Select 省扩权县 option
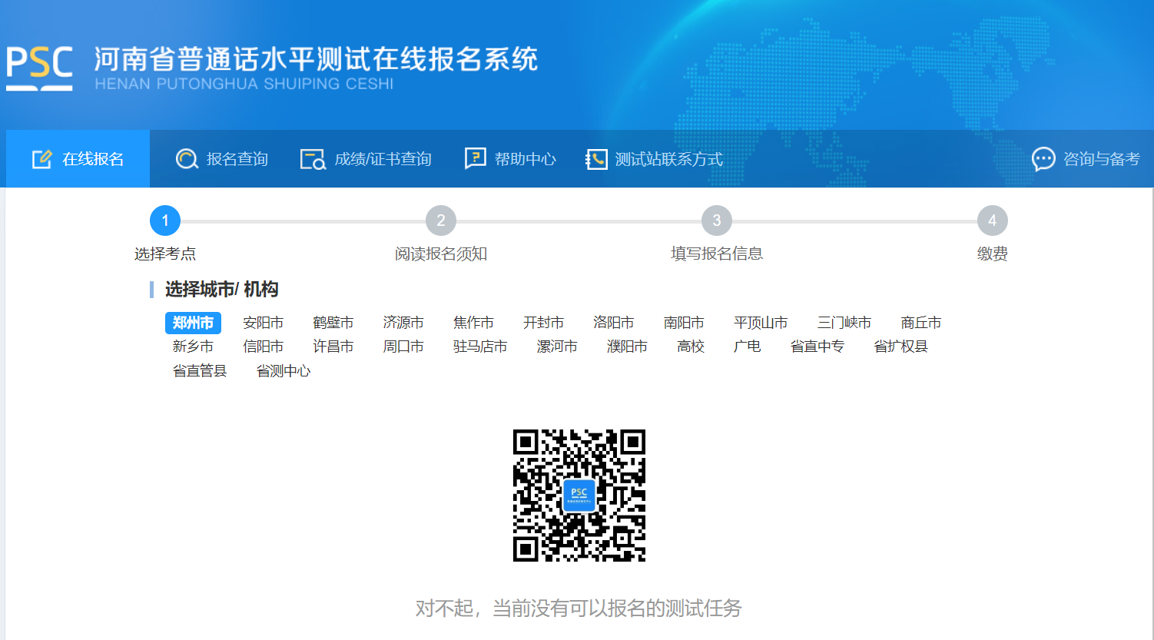1154x640 pixels. tap(900, 347)
